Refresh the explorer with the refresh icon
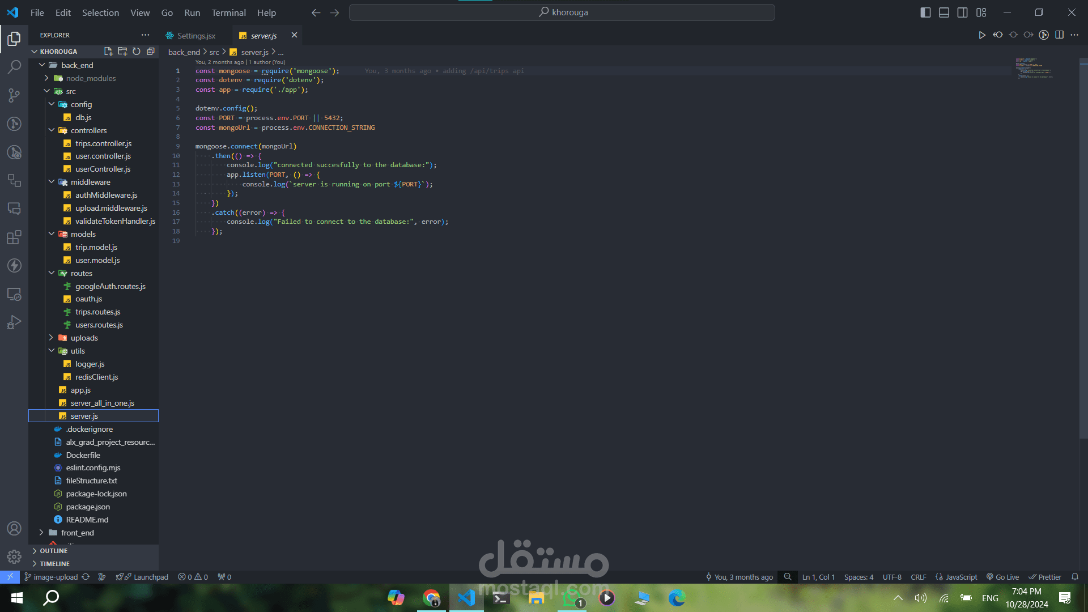1088x612 pixels. [137, 52]
